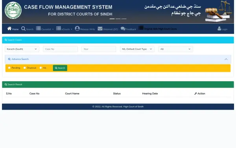The height and width of the screenshot is (148, 236).
Task: Click the wrench icon beside Action
Action: click(x=195, y=94)
